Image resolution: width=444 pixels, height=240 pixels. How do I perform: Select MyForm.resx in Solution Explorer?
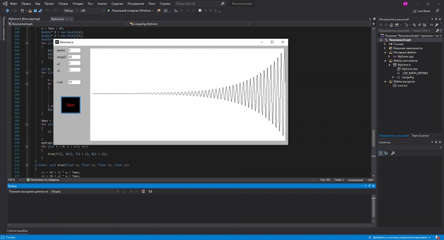(410, 69)
